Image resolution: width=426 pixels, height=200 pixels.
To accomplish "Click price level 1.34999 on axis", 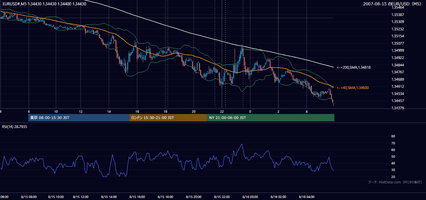I will pos(398,50).
